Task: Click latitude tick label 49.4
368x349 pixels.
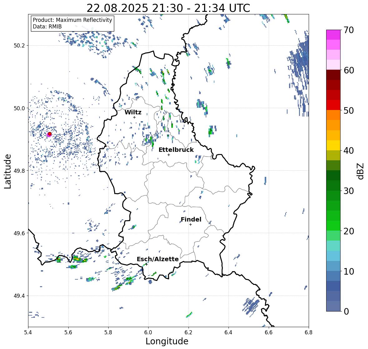Action: tap(19, 296)
